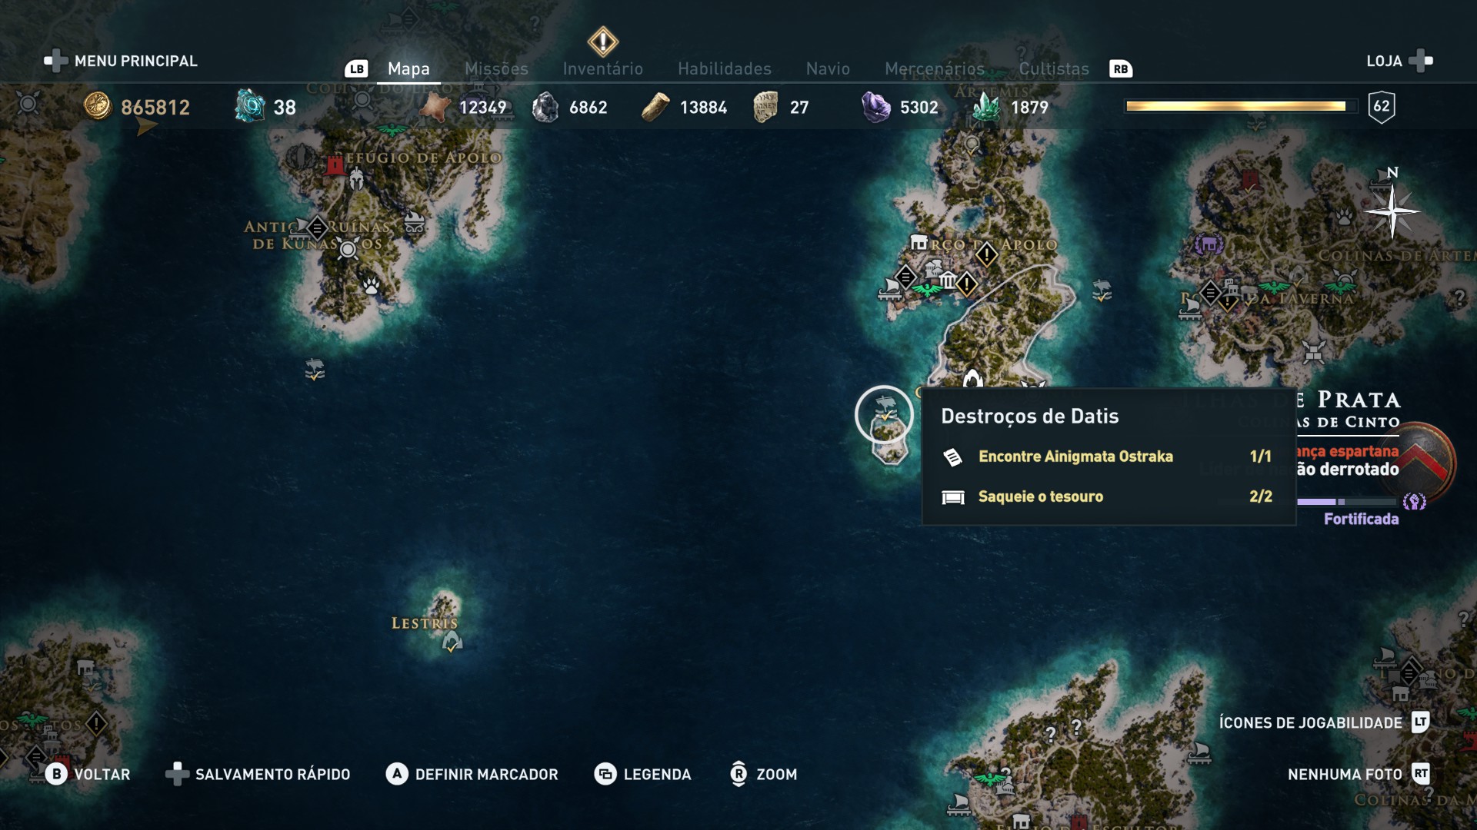
Task: Open the Legenda map legend
Action: tap(642, 774)
